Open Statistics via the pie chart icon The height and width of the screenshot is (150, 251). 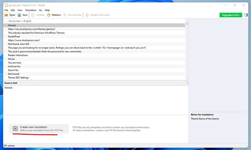[49, 15]
